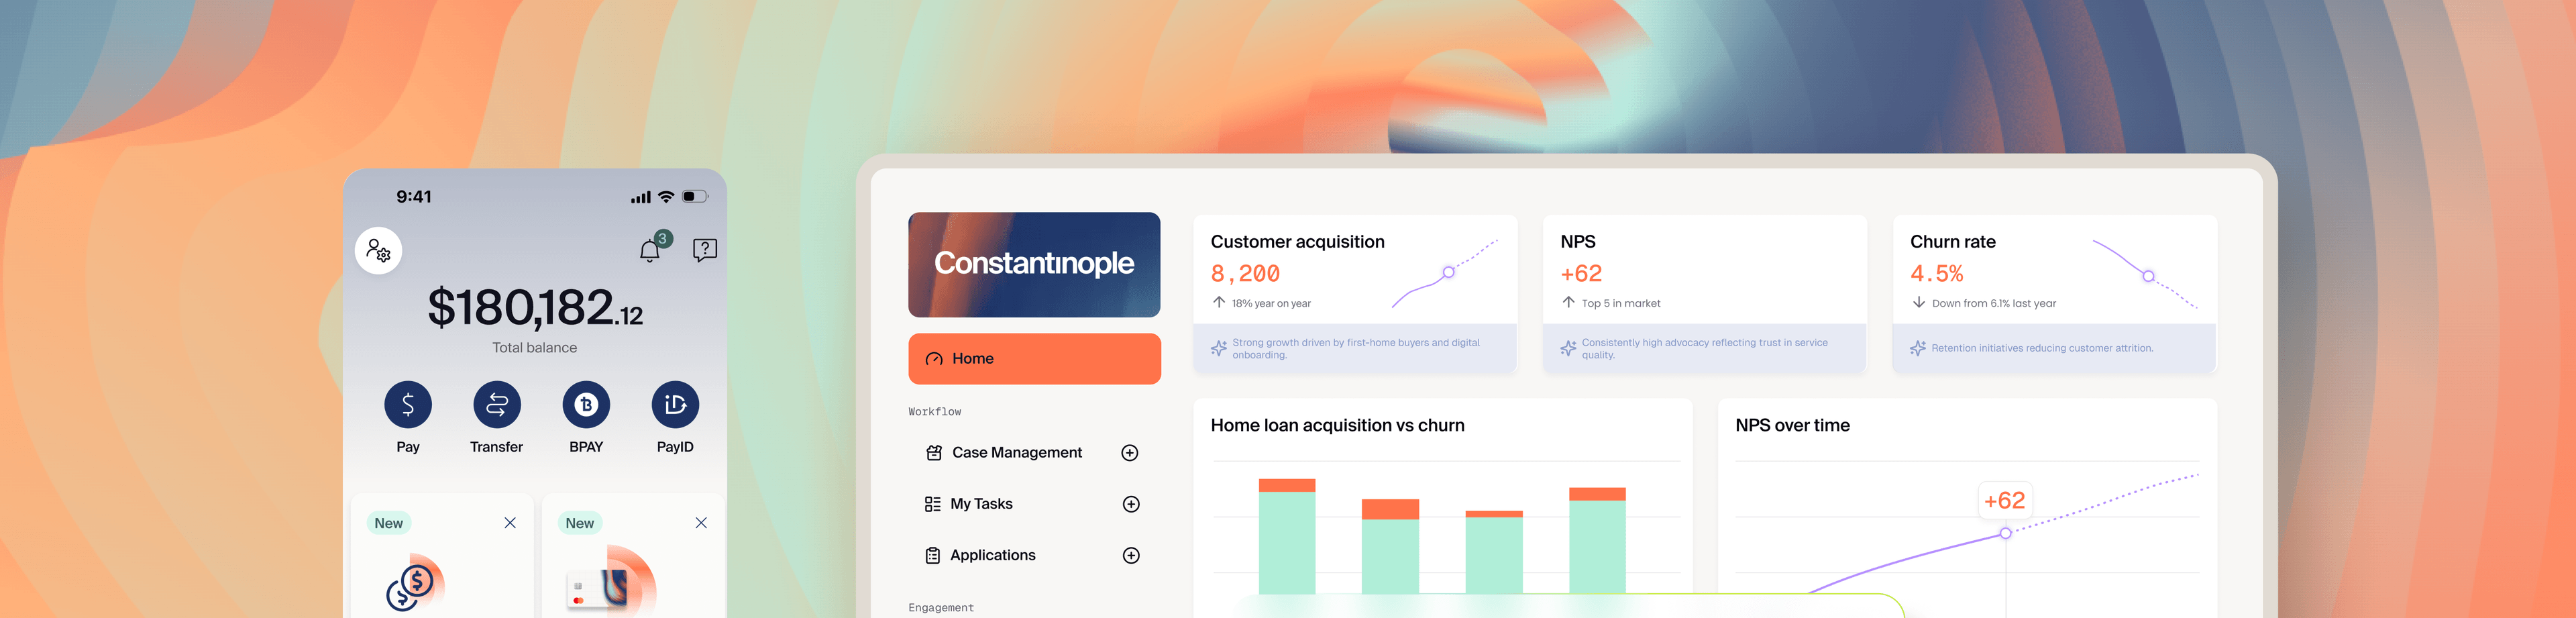Open the help chat icon
The width and height of the screenshot is (2576, 618).
(704, 249)
